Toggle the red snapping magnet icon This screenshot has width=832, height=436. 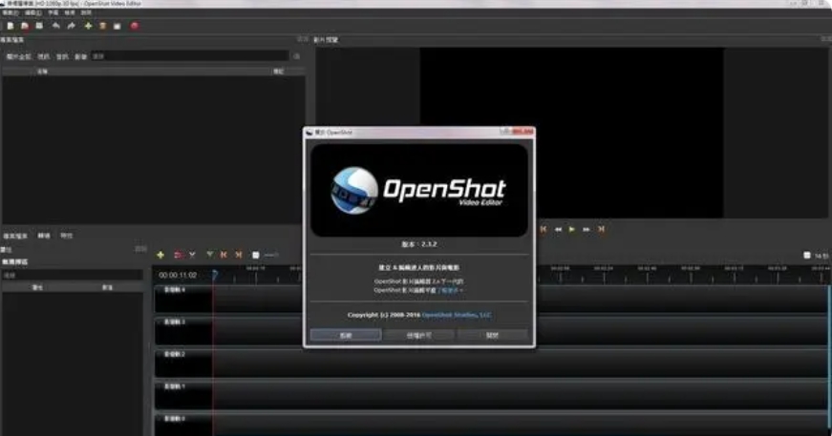point(178,256)
